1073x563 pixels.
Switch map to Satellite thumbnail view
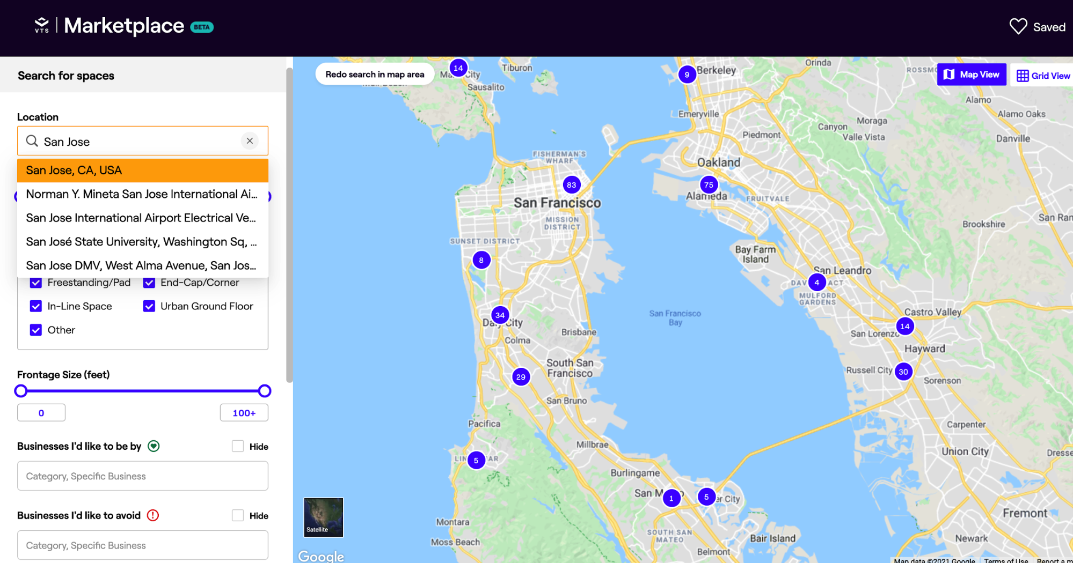point(324,517)
